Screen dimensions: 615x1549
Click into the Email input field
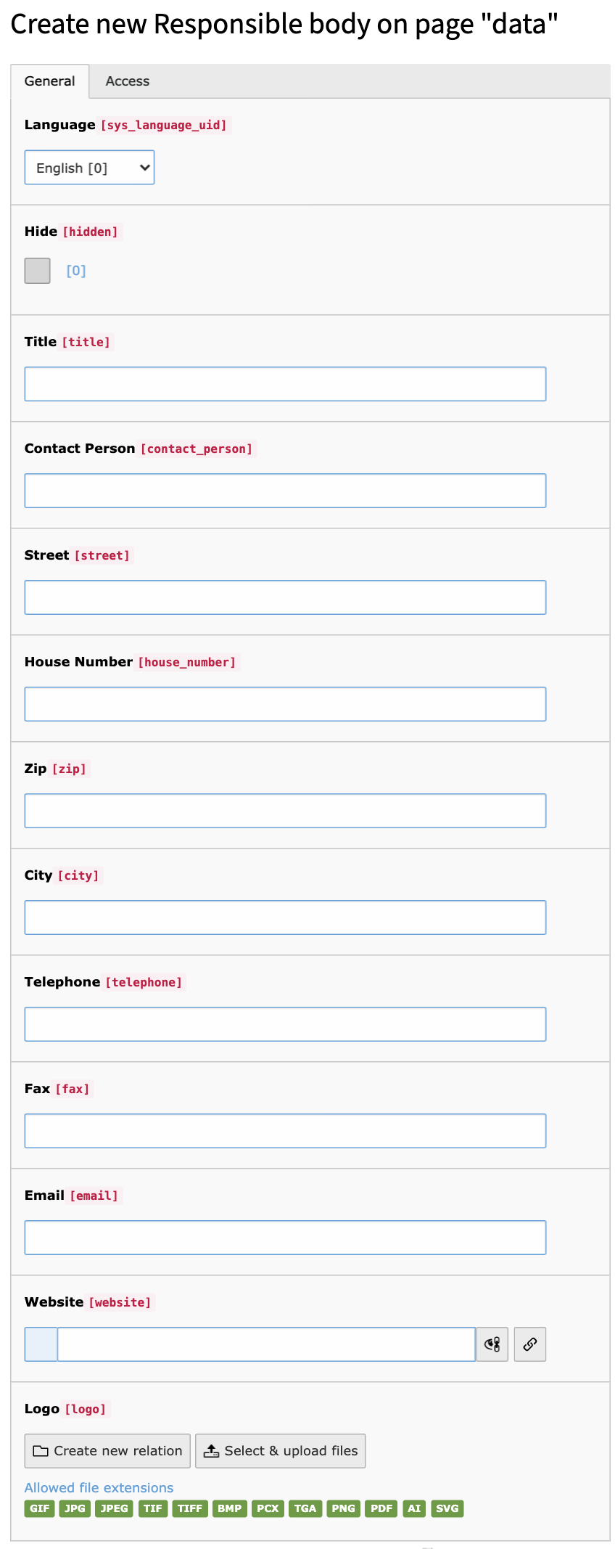(x=285, y=1238)
